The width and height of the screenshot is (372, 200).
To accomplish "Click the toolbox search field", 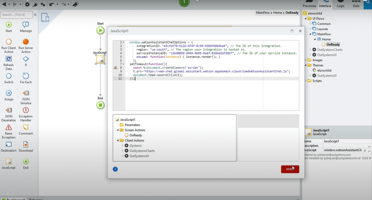I will click(16, 15).
